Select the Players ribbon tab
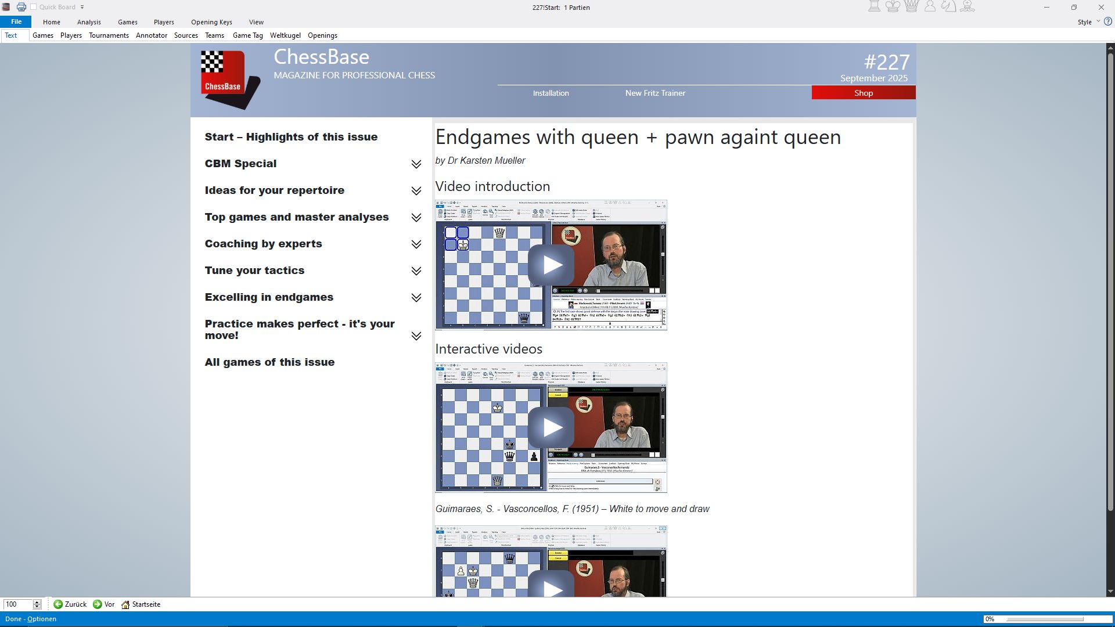The width and height of the screenshot is (1115, 627). (x=164, y=22)
